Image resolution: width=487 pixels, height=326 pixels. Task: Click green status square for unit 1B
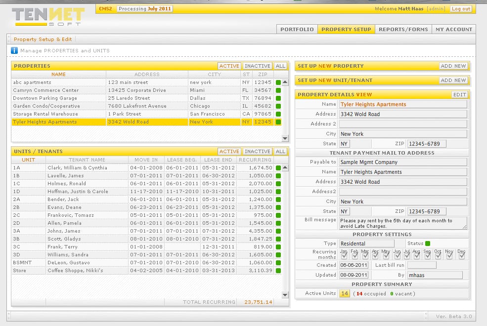point(278,176)
